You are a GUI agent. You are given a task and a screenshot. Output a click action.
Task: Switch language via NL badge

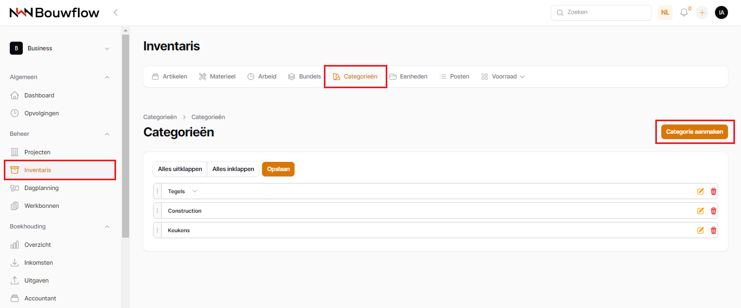click(665, 12)
